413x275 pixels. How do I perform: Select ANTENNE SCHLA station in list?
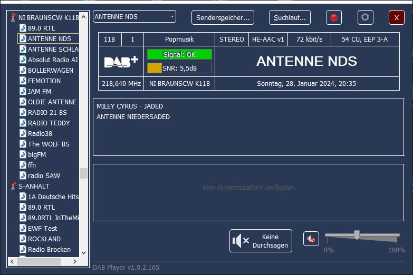[53, 49]
